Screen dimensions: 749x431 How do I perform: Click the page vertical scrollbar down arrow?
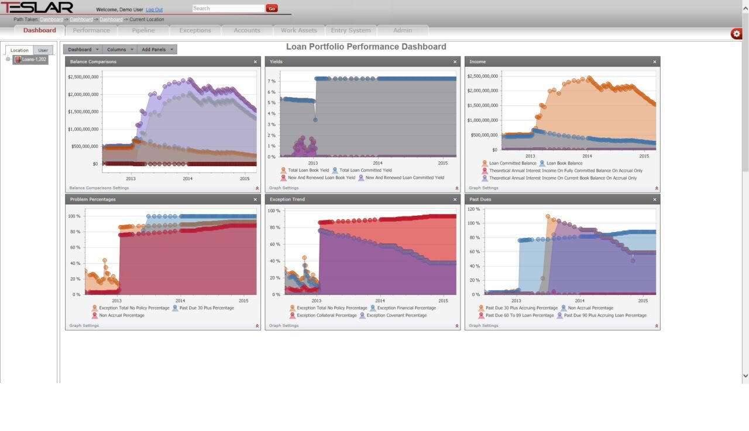pos(745,376)
